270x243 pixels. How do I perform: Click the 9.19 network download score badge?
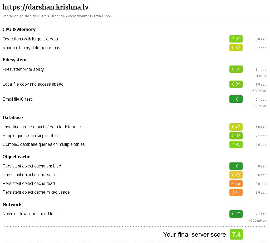[236, 214]
